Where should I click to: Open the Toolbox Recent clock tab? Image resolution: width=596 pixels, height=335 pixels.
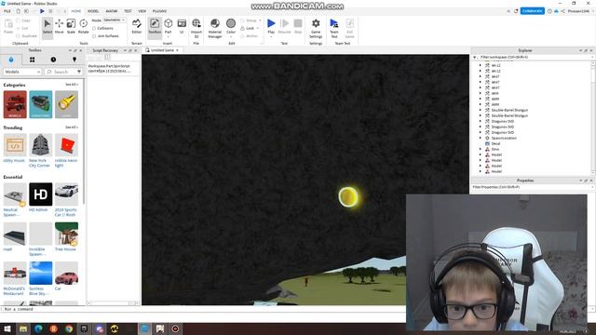coord(53,60)
